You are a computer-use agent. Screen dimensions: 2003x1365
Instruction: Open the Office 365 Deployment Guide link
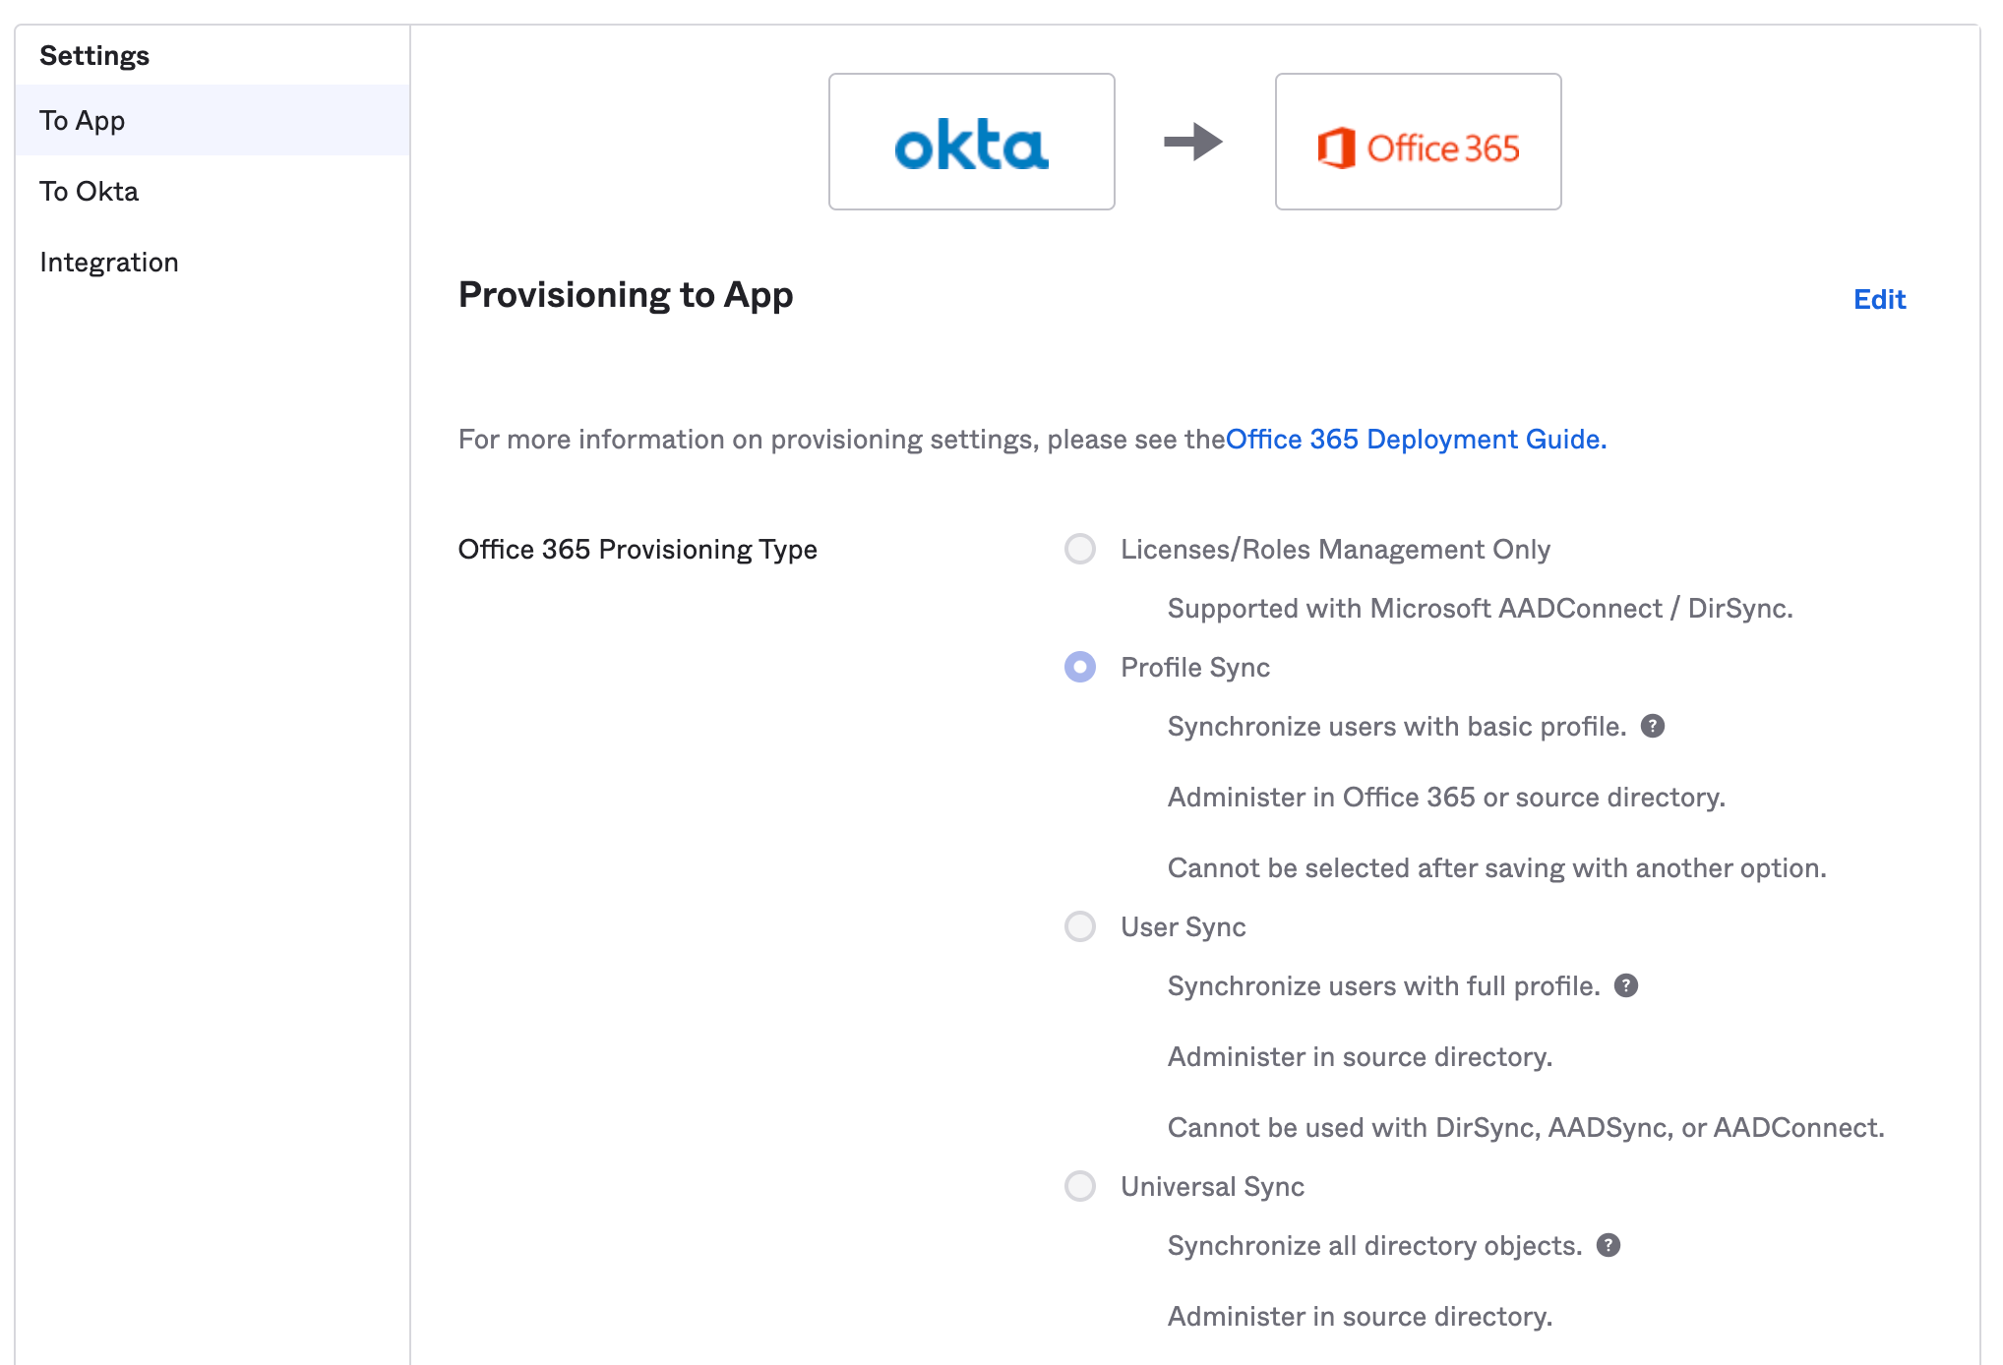[x=1416, y=439]
